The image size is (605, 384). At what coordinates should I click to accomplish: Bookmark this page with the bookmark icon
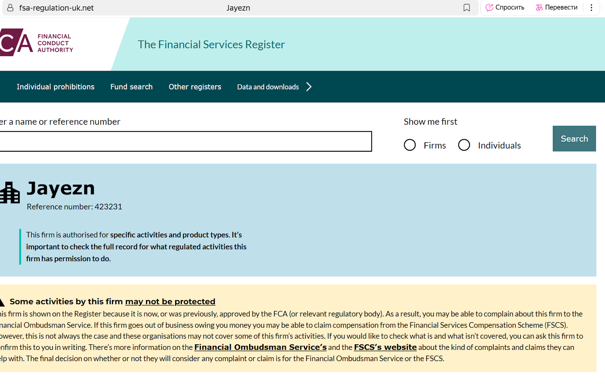[467, 8]
